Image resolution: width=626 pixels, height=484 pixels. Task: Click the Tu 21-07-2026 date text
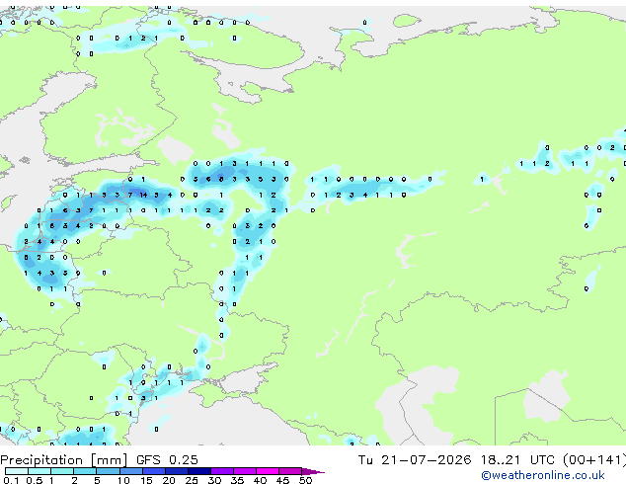point(415,460)
